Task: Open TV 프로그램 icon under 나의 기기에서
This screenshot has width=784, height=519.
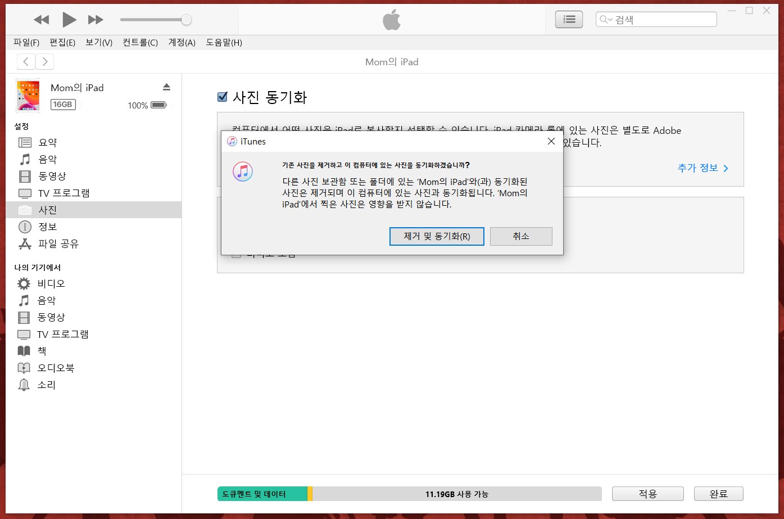Action: 24,334
